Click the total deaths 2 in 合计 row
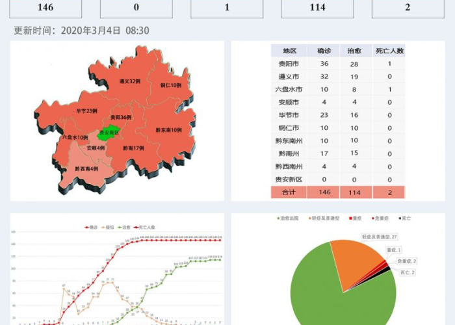Screen dimensions: 455x325 coord(390,192)
